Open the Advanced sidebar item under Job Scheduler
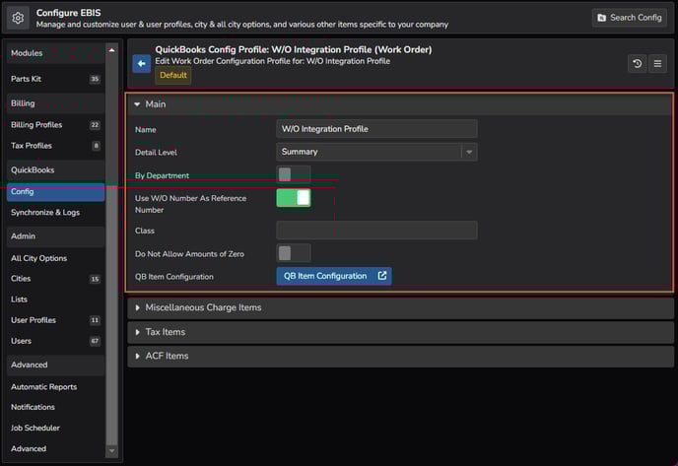Screen dimensions: 678x466 (55, 448)
